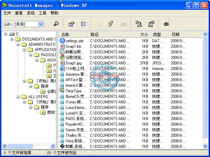Image resolution: width=210 pixels, height=157 pixels.
Task: Collapse the ADMINISTRATOR tree node
Action: pos(18,44)
